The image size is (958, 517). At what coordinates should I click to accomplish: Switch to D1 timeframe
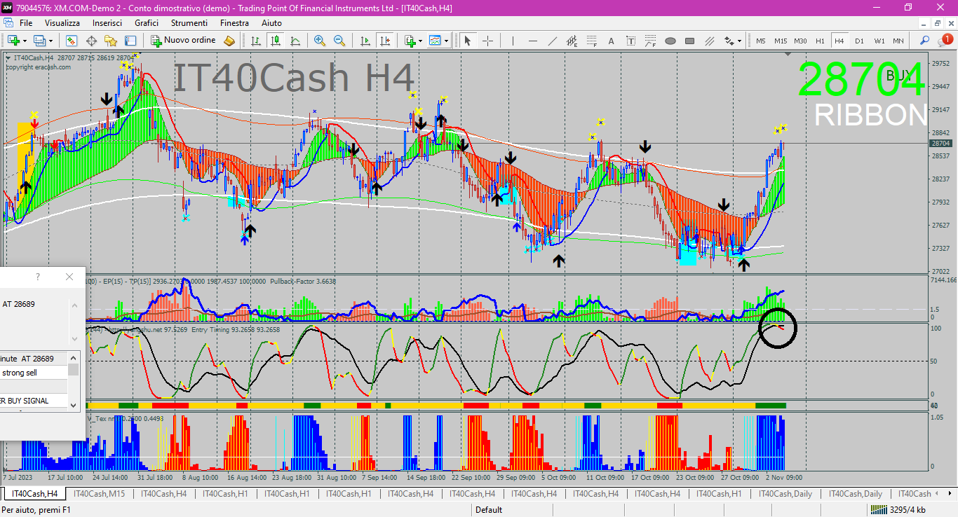coord(859,41)
